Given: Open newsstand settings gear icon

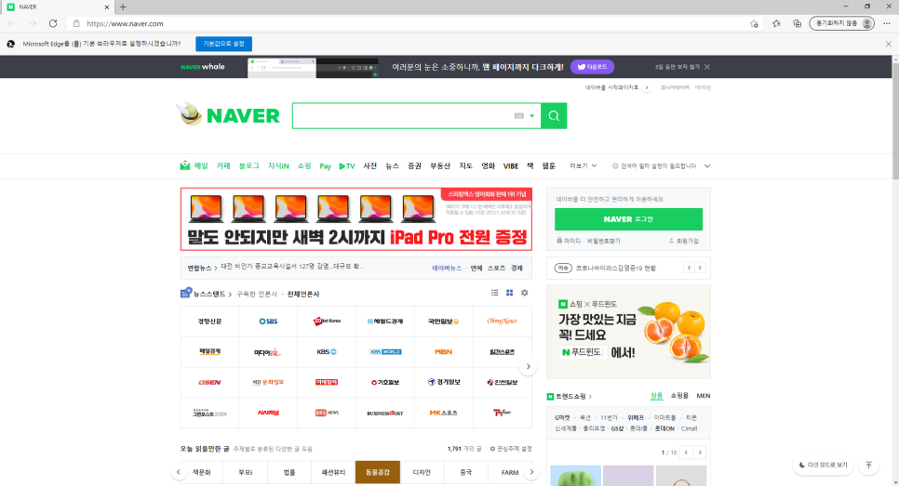Looking at the screenshot, I should click(x=524, y=293).
